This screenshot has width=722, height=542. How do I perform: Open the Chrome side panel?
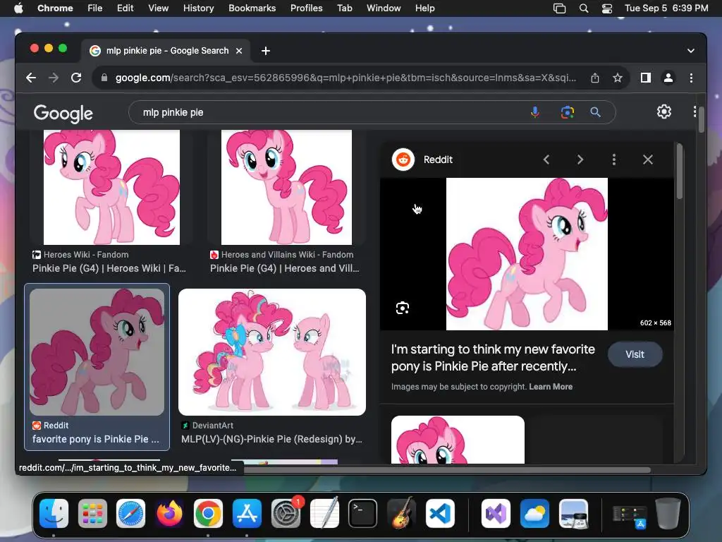646,78
